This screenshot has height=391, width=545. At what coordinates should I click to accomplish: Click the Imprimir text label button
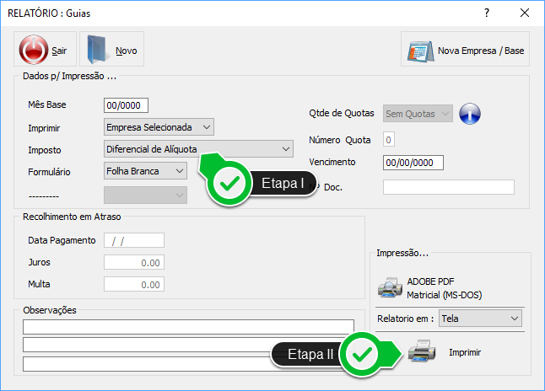pos(465,353)
